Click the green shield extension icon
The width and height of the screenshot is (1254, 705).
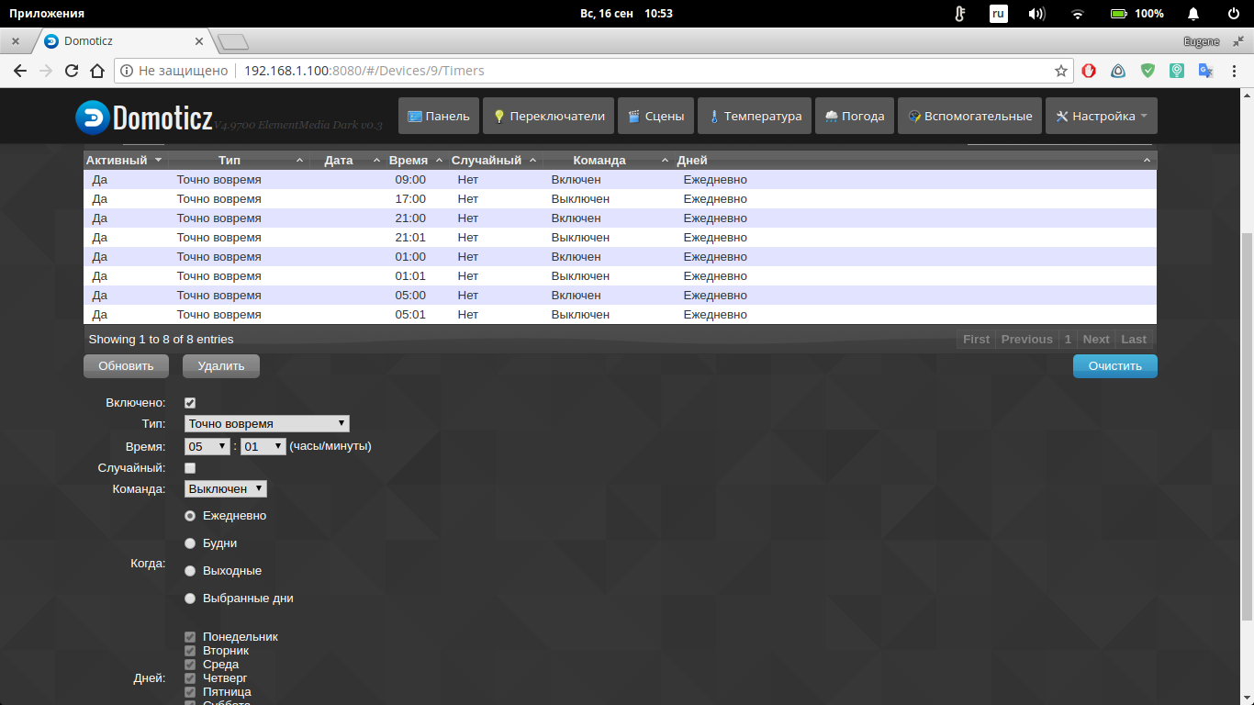1148,71
